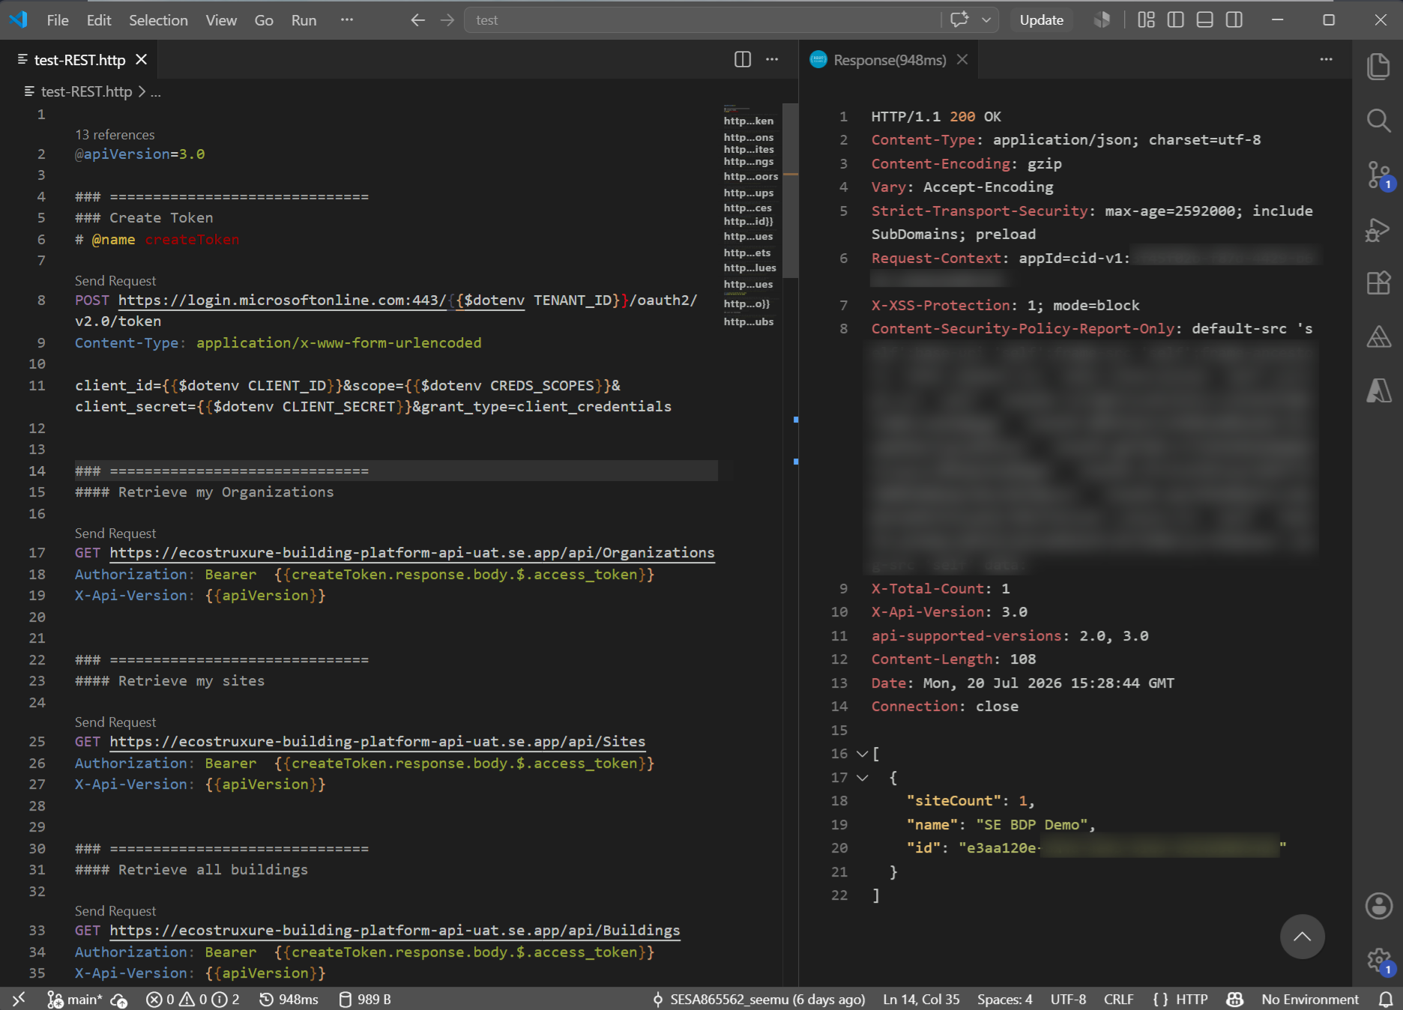Click test-REST.http in the breadcrumb bar
The image size is (1403, 1010).
click(x=86, y=92)
